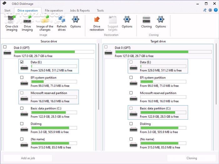Click 'Target drive' heading
This screenshot has width=219, height=164.
point(158,41)
